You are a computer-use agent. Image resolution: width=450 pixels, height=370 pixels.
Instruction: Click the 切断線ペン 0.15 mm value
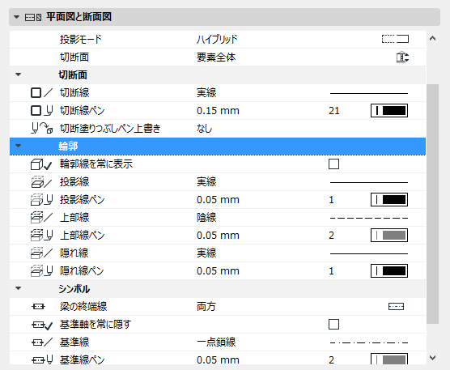[218, 110]
